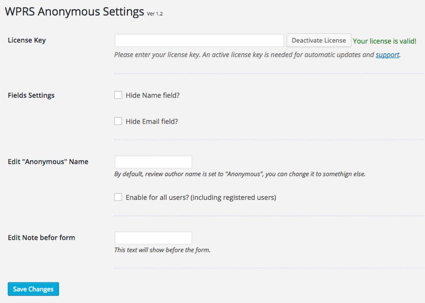Click the License Key input field
425x303 pixels.
point(199,40)
